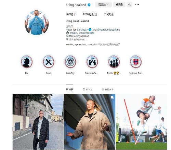Open the post with tan Nike coat

pyautogui.click(x=90, y=122)
